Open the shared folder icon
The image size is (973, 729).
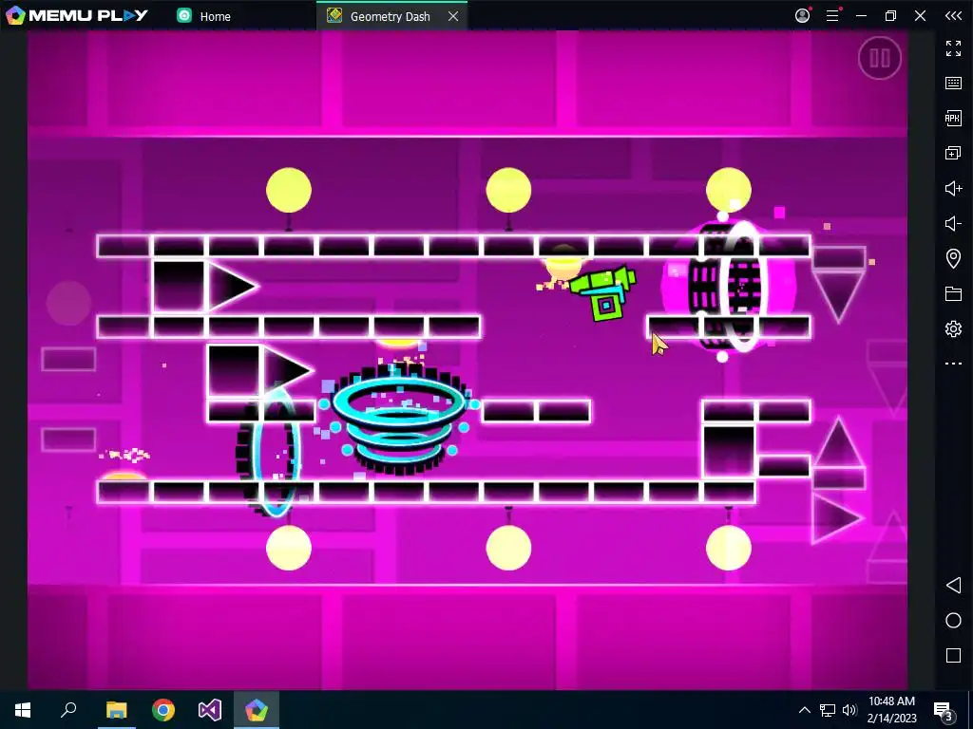point(953,293)
